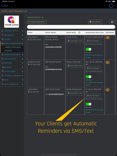Turn off auto reminder for Toyota Corolla appointment
Image resolution: width=117 pixels, height=156 pixels.
88,104
